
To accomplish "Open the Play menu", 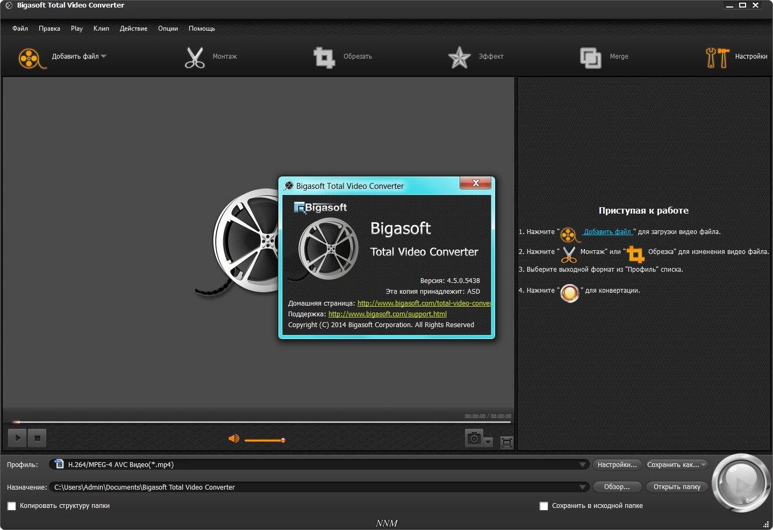I will (x=77, y=29).
